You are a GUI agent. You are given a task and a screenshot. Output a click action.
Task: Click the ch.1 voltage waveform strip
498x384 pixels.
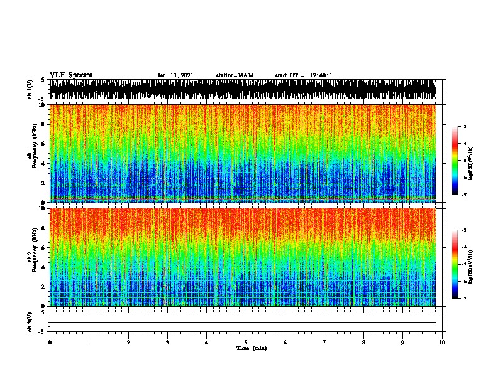point(243,89)
